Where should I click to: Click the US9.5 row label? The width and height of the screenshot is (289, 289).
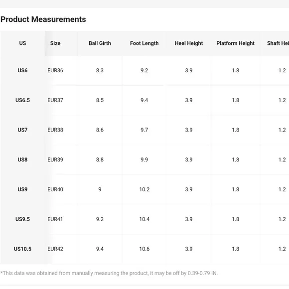pyautogui.click(x=22, y=219)
